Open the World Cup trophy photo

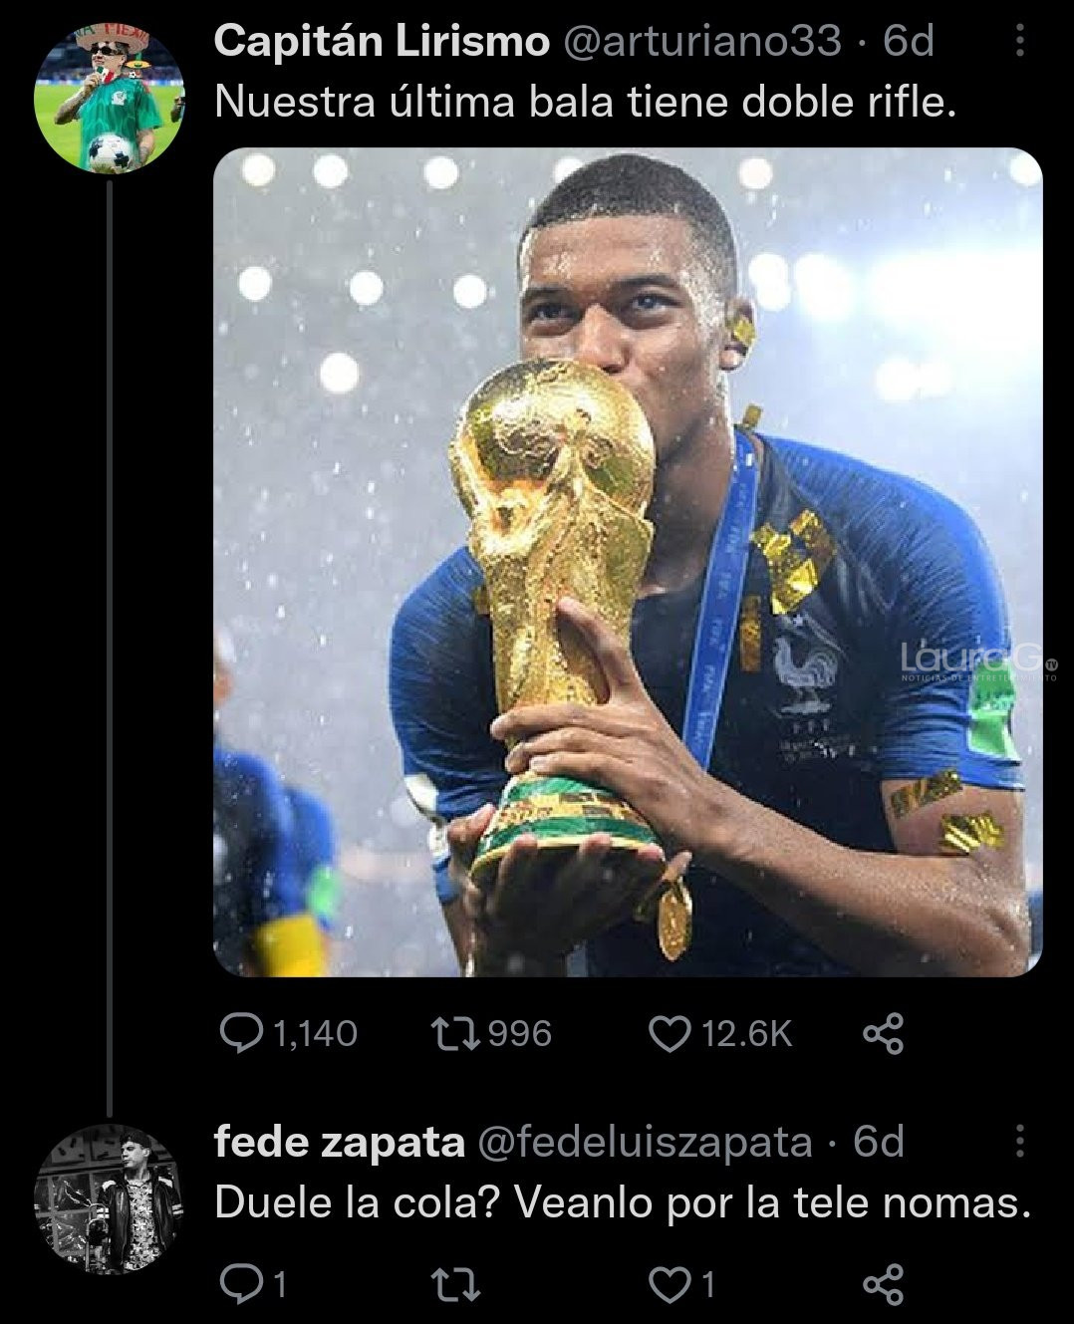pyautogui.click(x=628, y=562)
